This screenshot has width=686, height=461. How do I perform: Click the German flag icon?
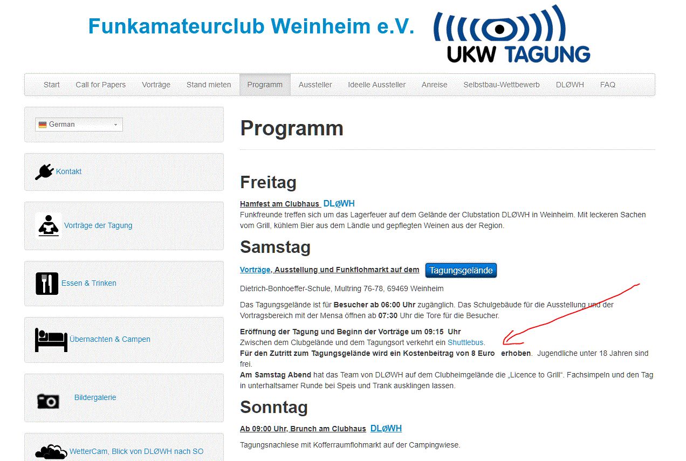pos(43,125)
